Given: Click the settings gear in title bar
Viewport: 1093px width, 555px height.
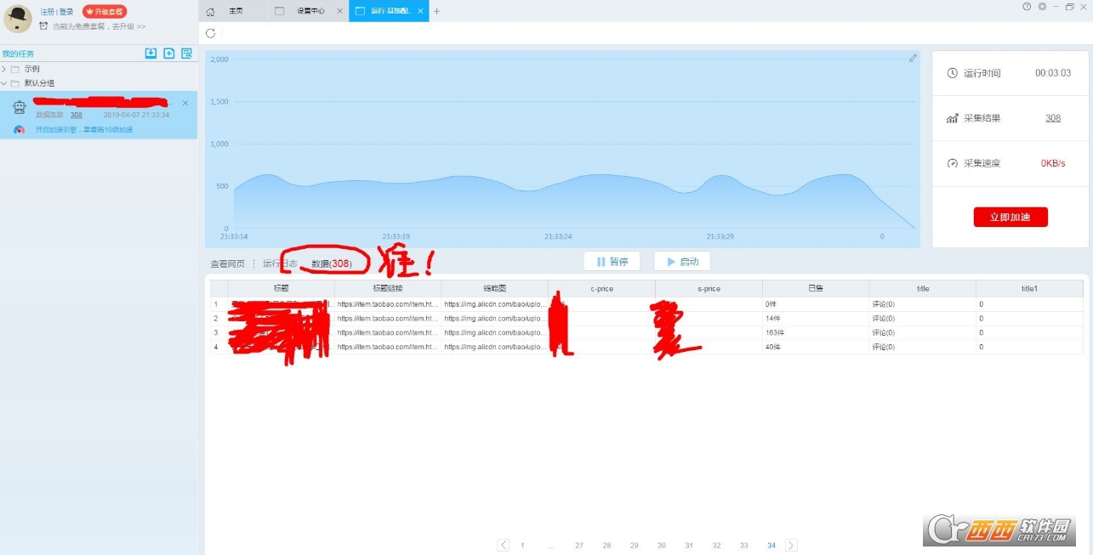Looking at the screenshot, I should coord(1042,6).
